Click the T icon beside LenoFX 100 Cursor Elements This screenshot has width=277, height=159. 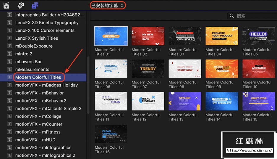10,30
